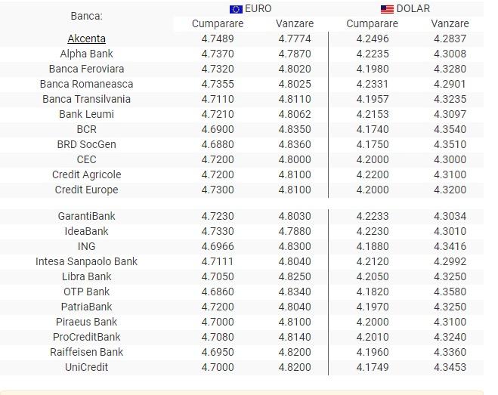Click the Banca: header label
The height and width of the screenshot is (395, 498).
click(x=86, y=16)
